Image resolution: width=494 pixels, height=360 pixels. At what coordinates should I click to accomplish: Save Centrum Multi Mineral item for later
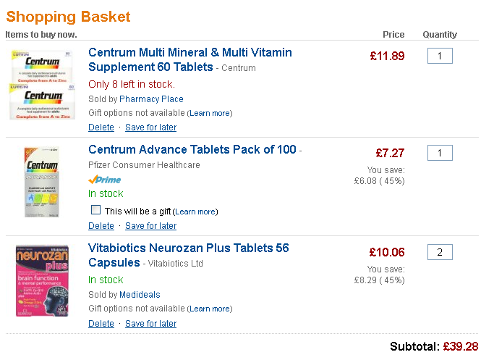pos(150,127)
